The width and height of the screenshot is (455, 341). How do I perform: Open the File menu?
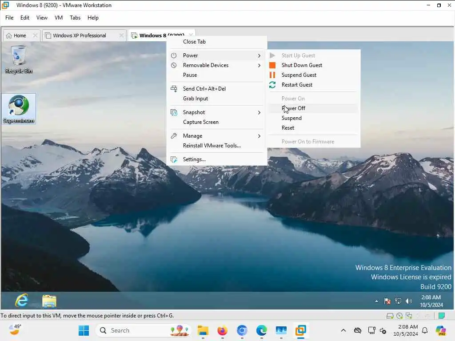pos(9,18)
